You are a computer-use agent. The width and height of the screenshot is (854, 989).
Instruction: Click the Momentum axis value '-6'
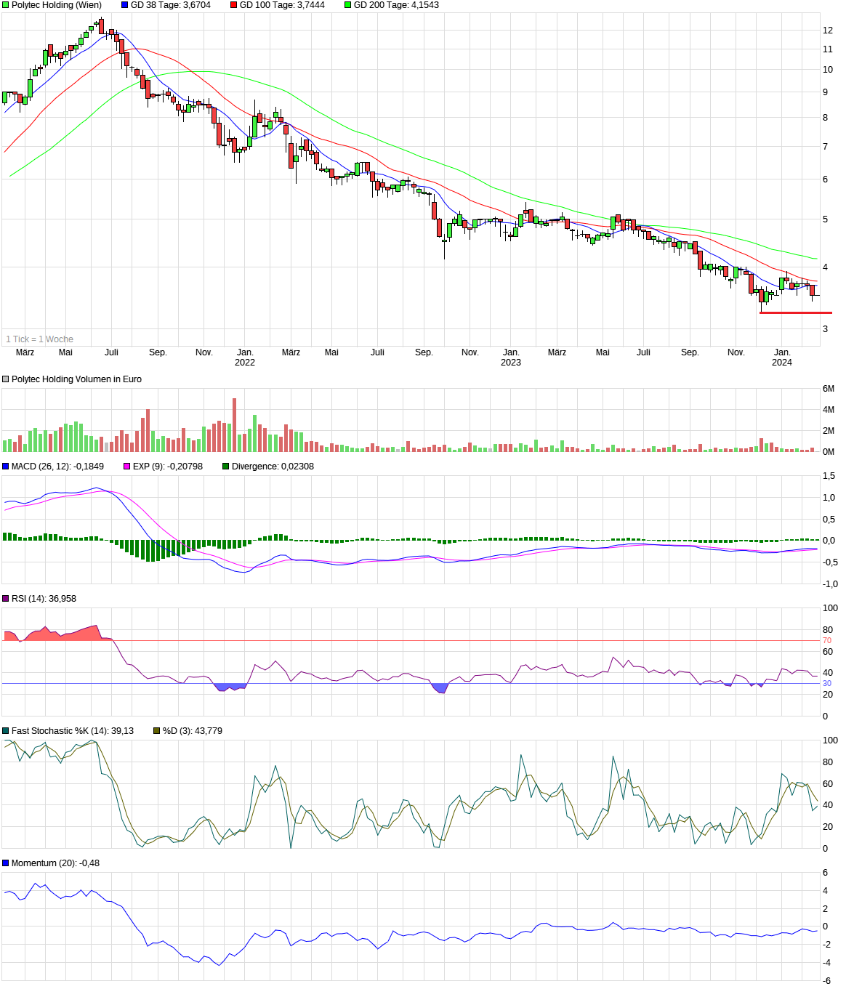coord(827,981)
